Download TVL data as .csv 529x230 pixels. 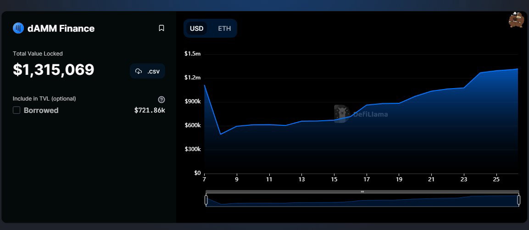pos(147,71)
